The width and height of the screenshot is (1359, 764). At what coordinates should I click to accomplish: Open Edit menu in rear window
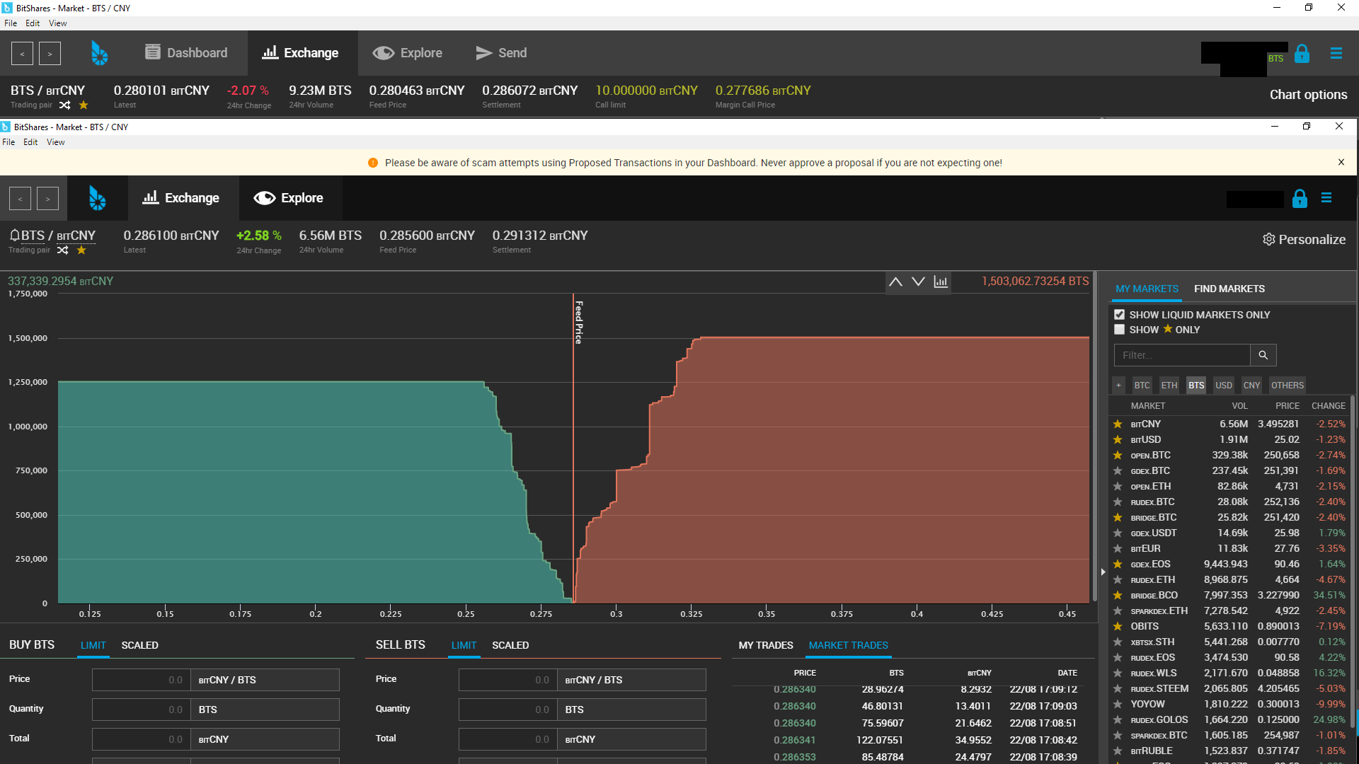click(x=33, y=23)
